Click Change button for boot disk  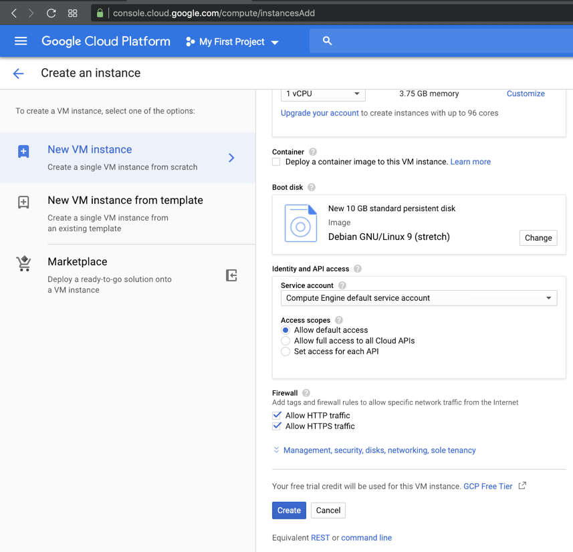[x=538, y=238]
